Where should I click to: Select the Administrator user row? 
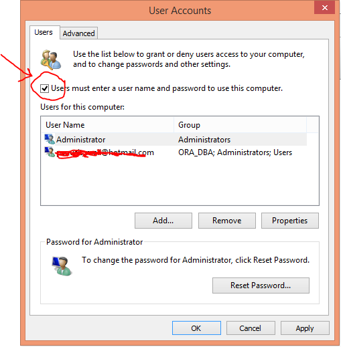pyautogui.click(x=174, y=139)
